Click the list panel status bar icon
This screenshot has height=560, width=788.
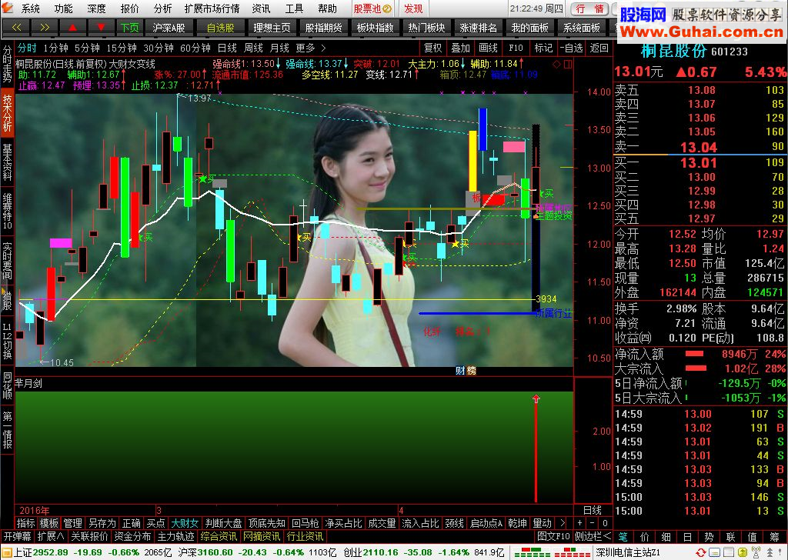pos(729,552)
